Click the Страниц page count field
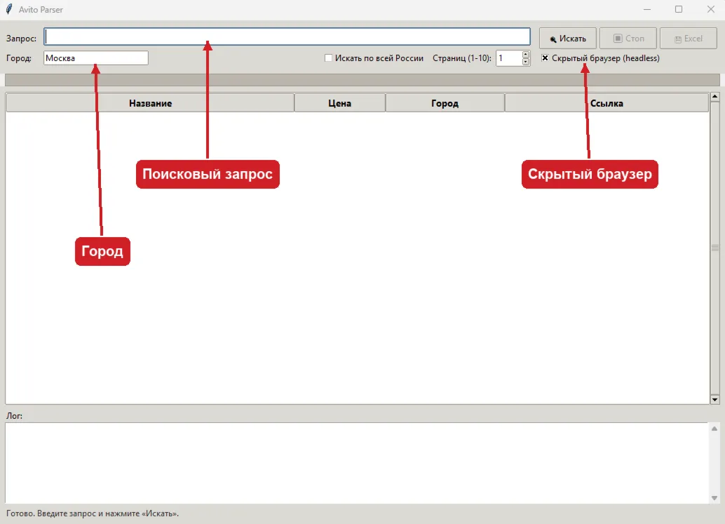 509,58
